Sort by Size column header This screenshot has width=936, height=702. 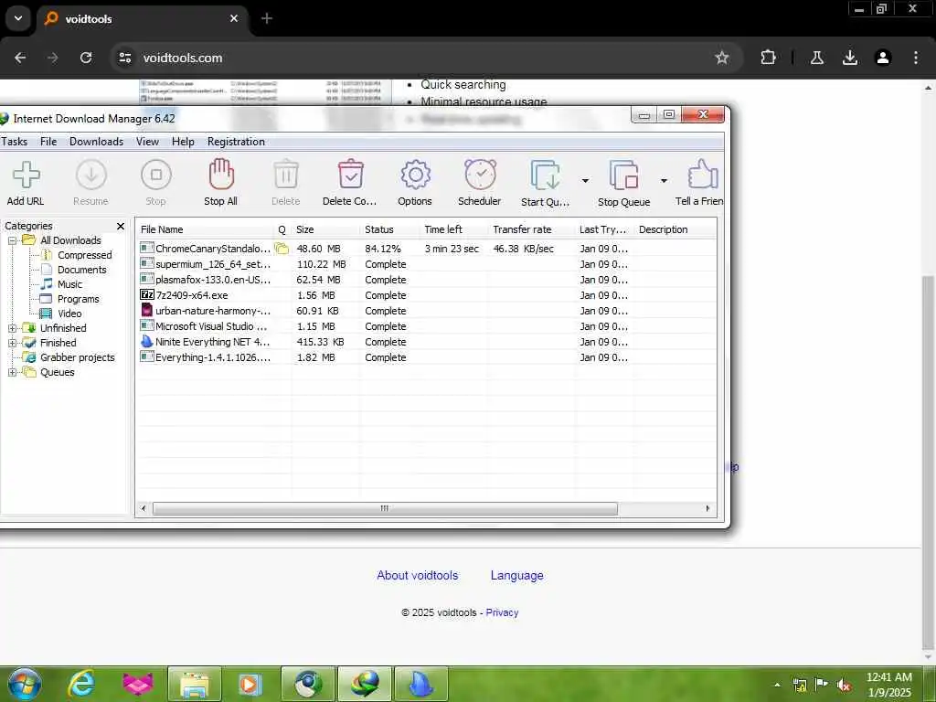click(325, 229)
